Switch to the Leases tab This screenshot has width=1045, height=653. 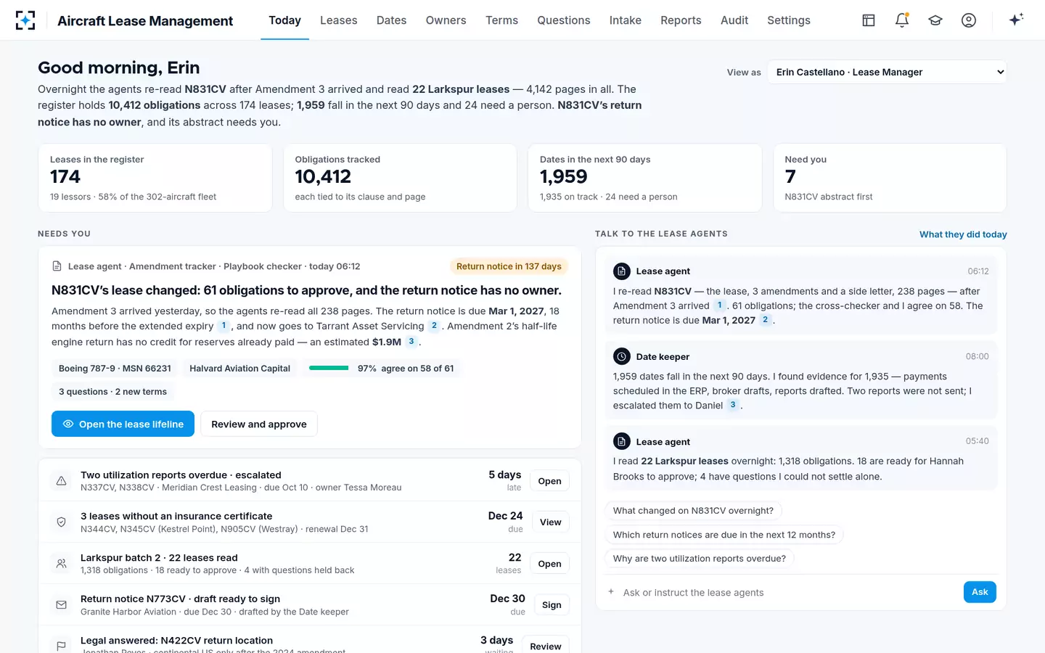338,20
